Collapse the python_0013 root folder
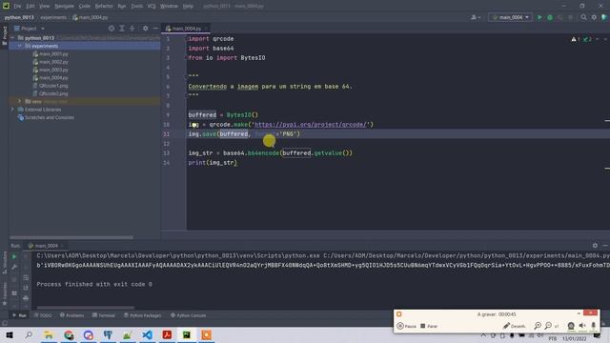 tap(12, 38)
